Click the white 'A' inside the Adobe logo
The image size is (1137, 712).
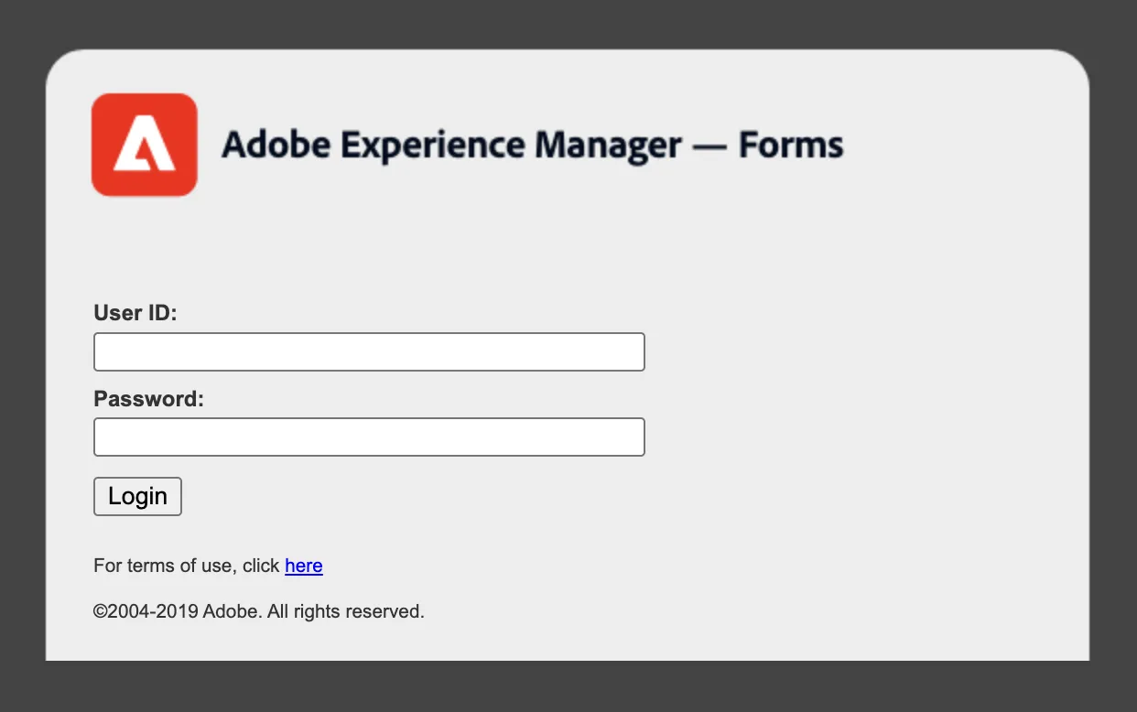pyautogui.click(x=144, y=146)
